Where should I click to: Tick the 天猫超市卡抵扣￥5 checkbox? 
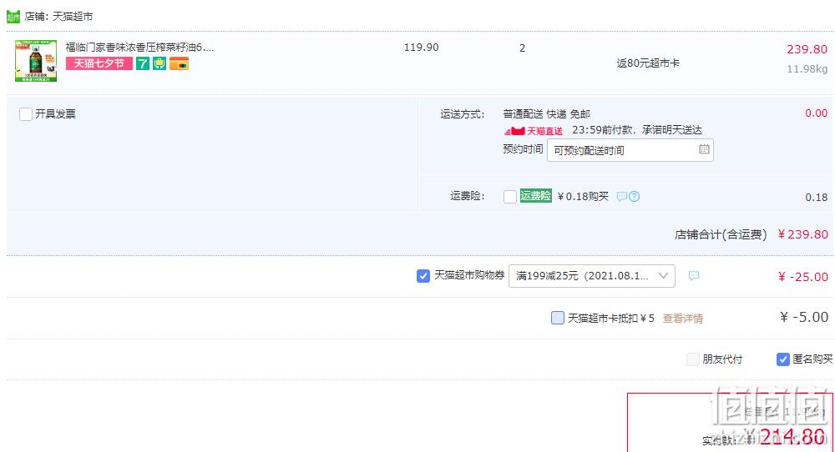tap(557, 318)
